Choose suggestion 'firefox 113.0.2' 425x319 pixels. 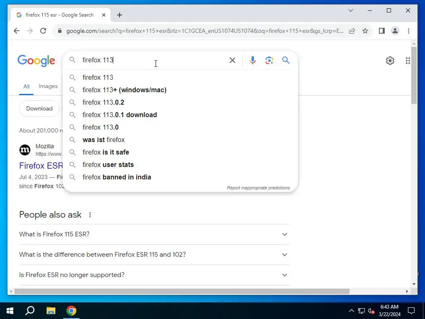[180, 102]
